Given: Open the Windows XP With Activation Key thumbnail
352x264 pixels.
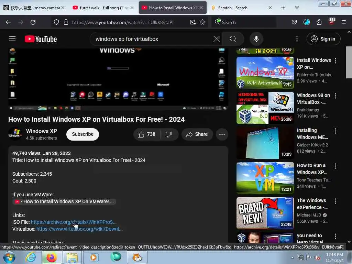Looking at the screenshot, I should (265, 73).
